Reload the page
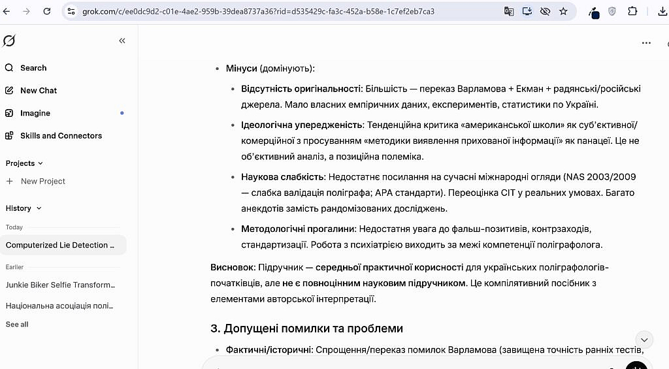The width and height of the screenshot is (669, 369). coord(47,12)
